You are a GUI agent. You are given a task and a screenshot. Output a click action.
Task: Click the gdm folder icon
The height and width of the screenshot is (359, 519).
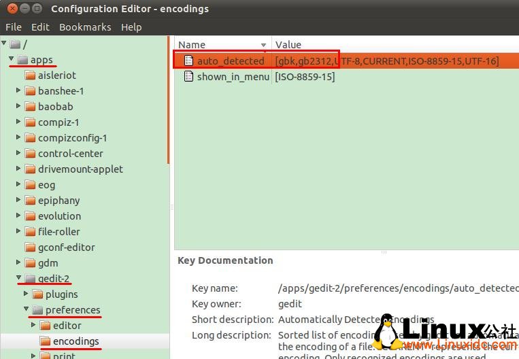point(30,263)
